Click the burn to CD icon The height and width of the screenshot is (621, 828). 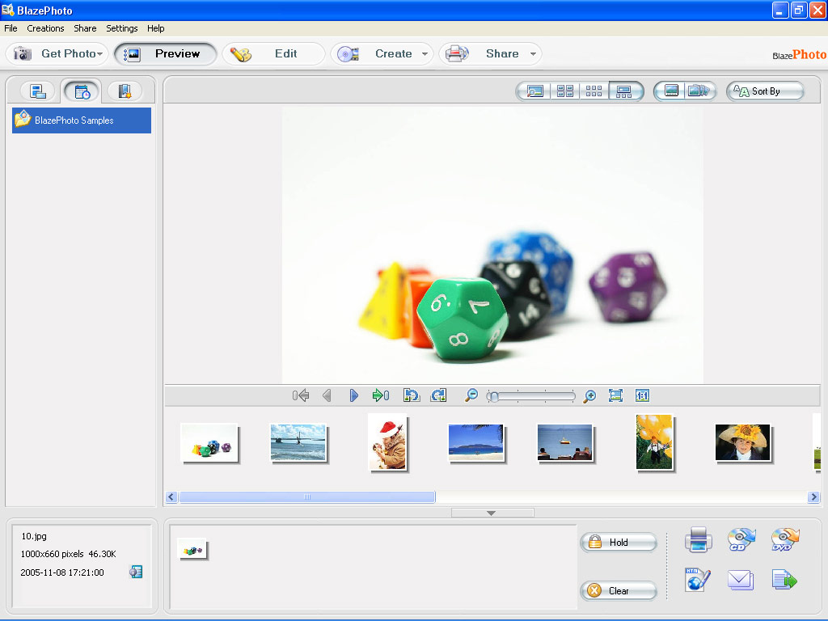point(741,539)
